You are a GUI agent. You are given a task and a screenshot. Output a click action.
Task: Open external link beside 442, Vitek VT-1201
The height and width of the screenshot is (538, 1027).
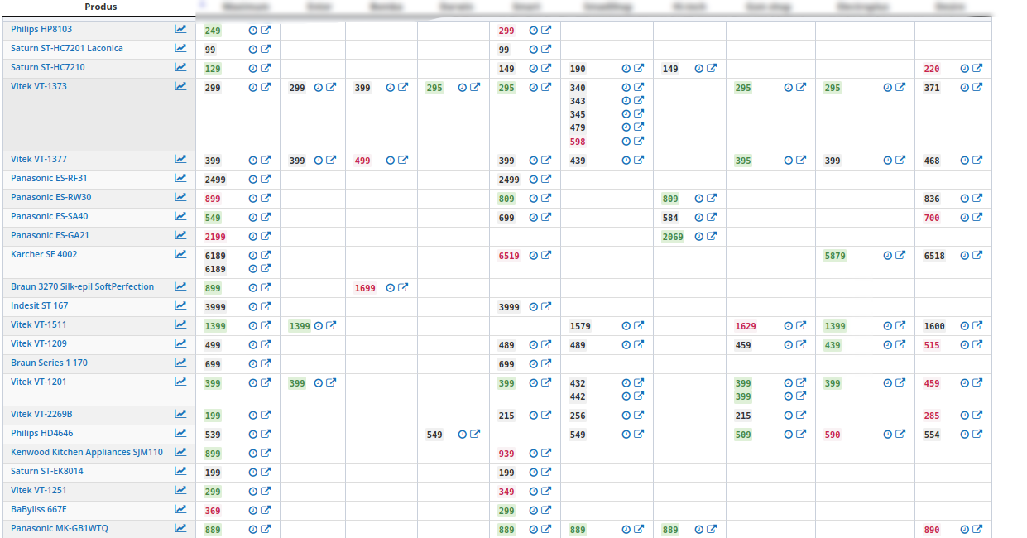pos(639,396)
